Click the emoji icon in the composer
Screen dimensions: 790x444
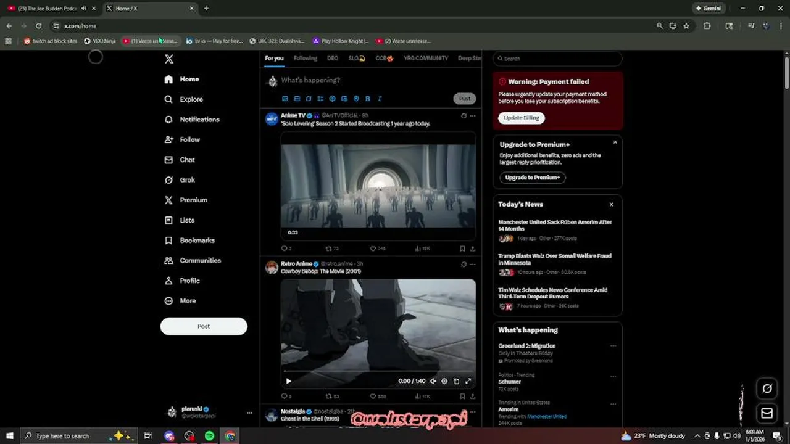click(x=332, y=99)
